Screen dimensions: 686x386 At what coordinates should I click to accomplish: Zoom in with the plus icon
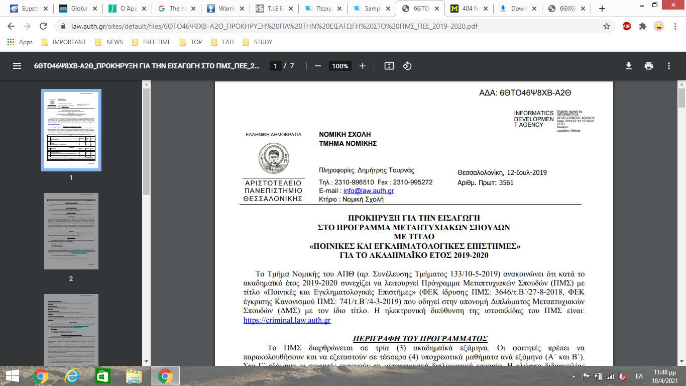(363, 66)
